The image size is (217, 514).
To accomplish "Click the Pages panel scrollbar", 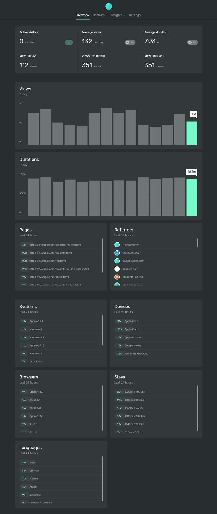I will coord(102,255).
